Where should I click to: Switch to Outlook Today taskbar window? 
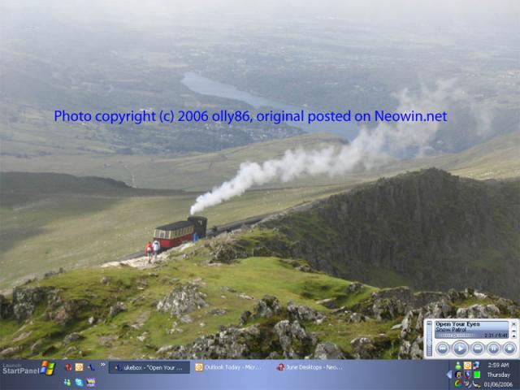tap(232, 367)
